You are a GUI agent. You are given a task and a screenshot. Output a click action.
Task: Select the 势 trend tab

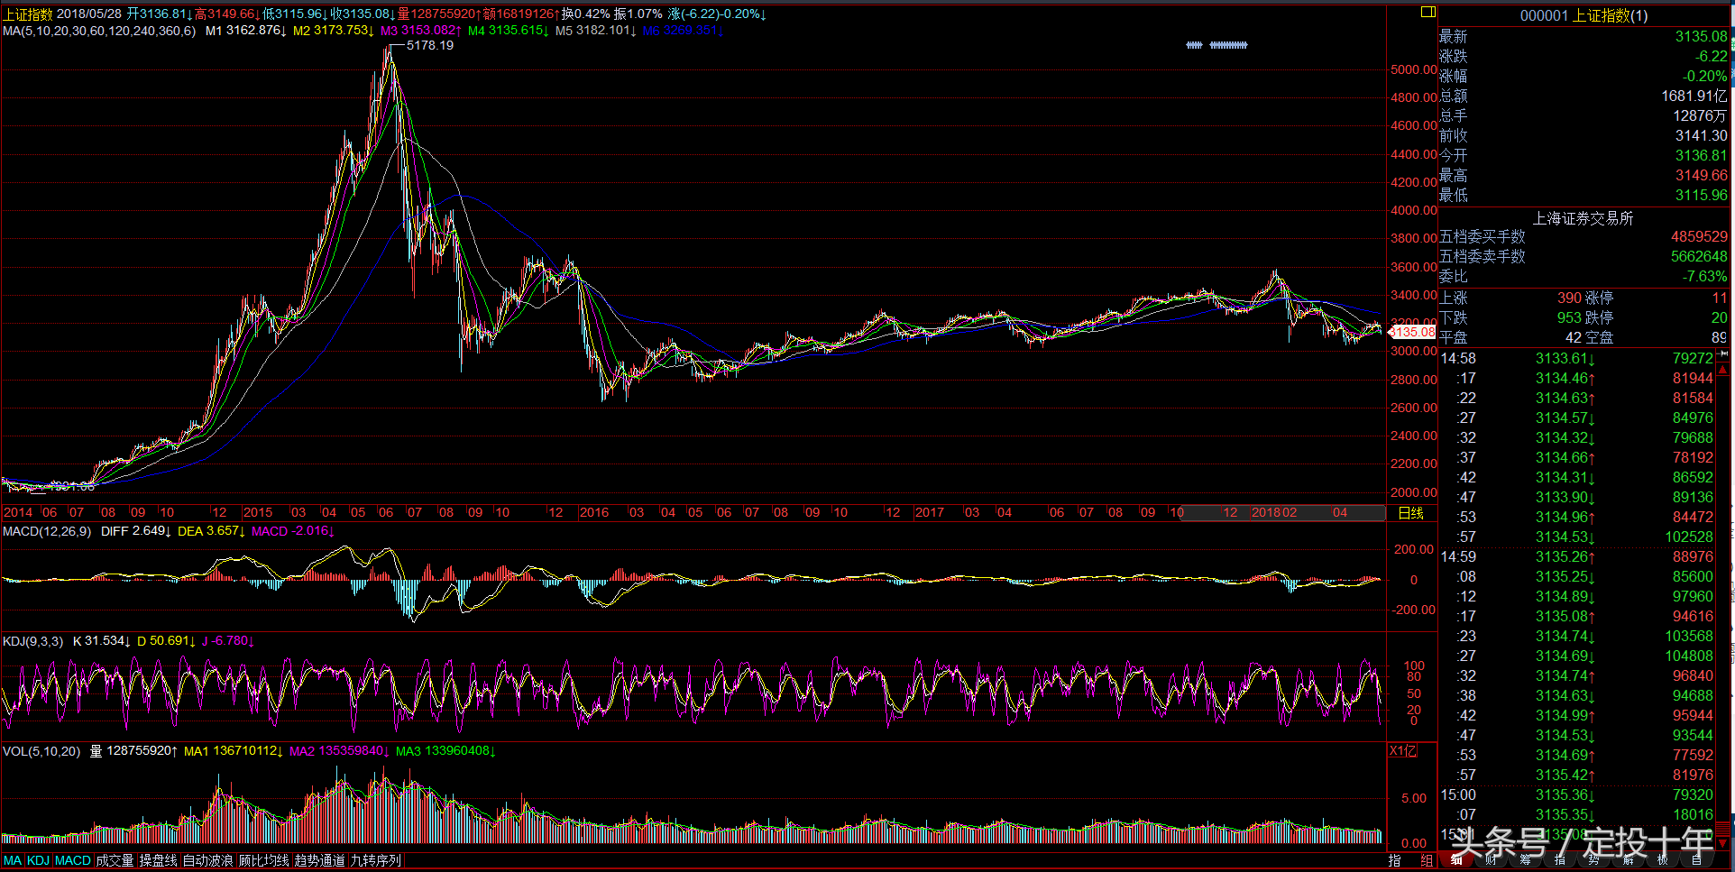click(x=1593, y=859)
